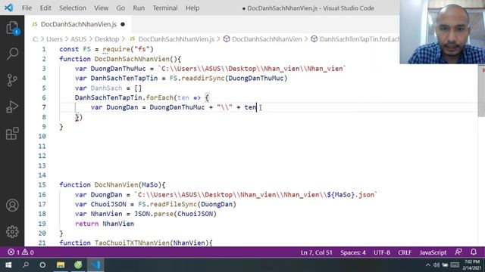Place cursor on line 7 after ten
The height and width of the screenshot is (272, 485).
pos(256,107)
